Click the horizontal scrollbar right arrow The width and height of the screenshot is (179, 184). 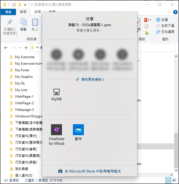click(172, 175)
